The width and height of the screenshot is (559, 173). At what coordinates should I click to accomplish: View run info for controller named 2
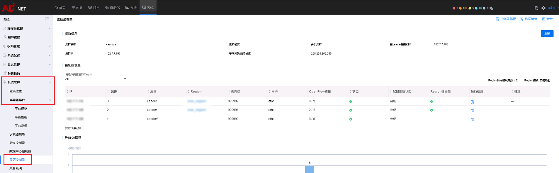[x=472, y=111]
